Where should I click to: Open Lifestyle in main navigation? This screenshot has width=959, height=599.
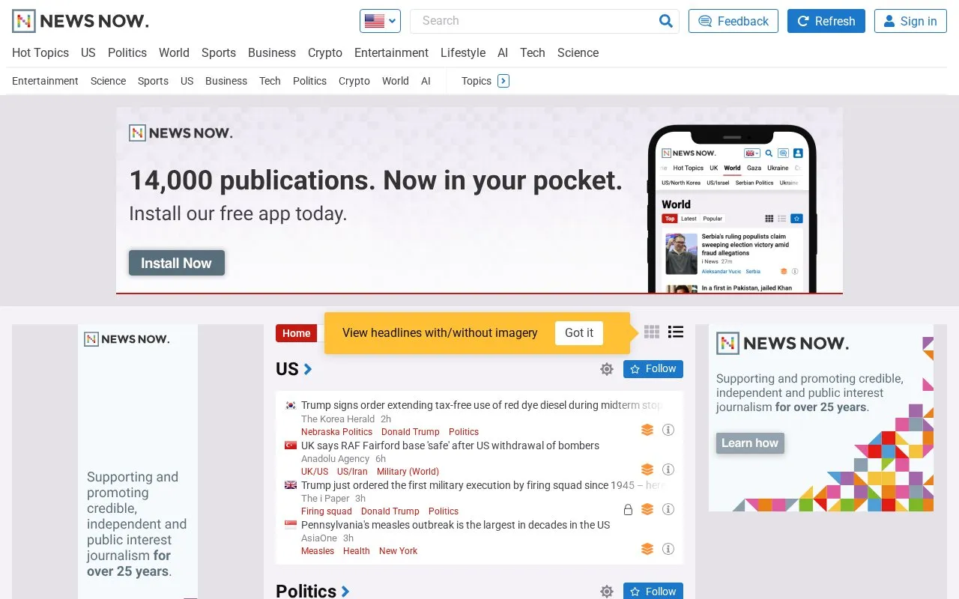pos(463,52)
